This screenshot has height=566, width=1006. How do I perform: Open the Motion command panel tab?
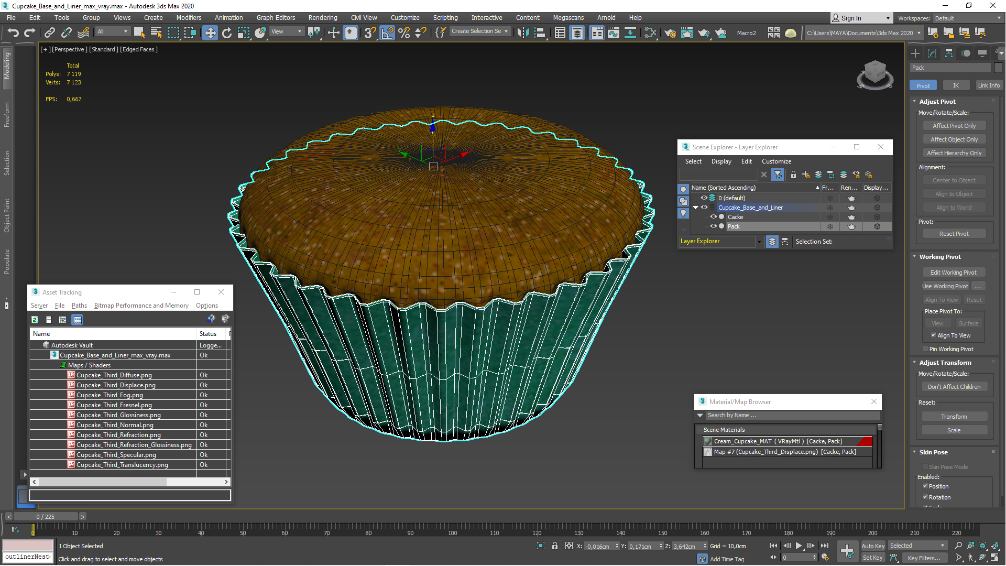(x=966, y=53)
